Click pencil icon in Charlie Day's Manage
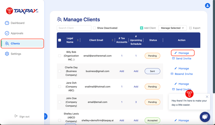Viewport: 215px width, 125px height. [176, 68]
